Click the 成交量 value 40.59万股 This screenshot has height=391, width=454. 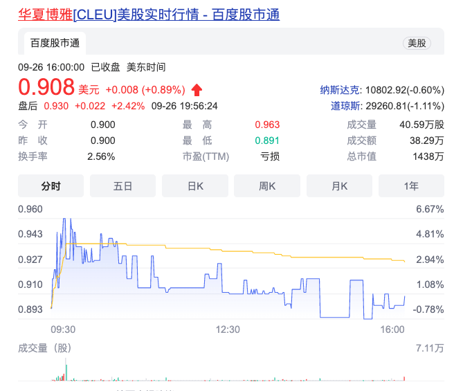421,125
